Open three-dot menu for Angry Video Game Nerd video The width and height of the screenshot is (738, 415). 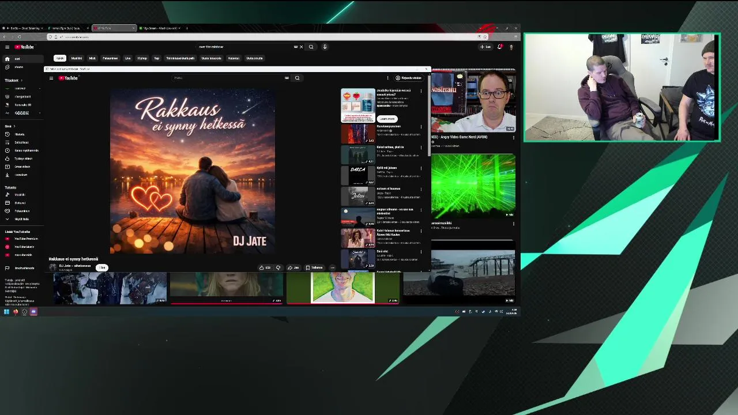click(514, 138)
